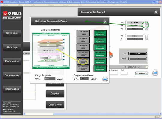This screenshot has height=119, width=162.
Task: Open the Pavimentos sidebar menu item
Action: click(x=12, y=61)
